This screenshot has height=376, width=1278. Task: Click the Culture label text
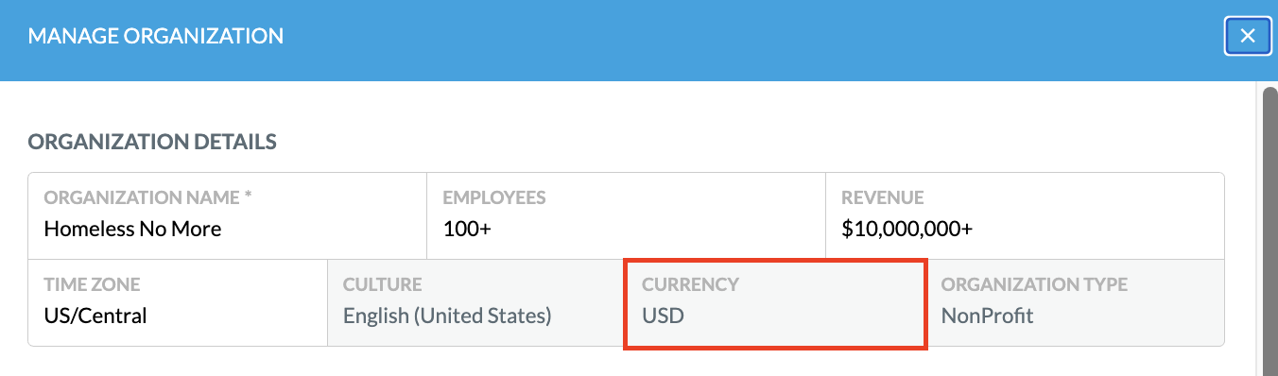click(382, 284)
